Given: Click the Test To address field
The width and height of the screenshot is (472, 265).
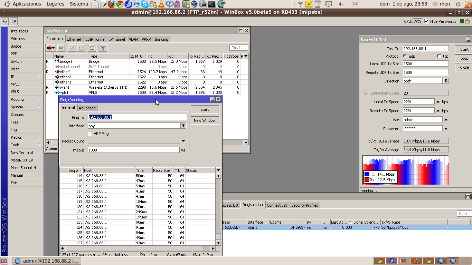Looking at the screenshot, I should click(426, 49).
